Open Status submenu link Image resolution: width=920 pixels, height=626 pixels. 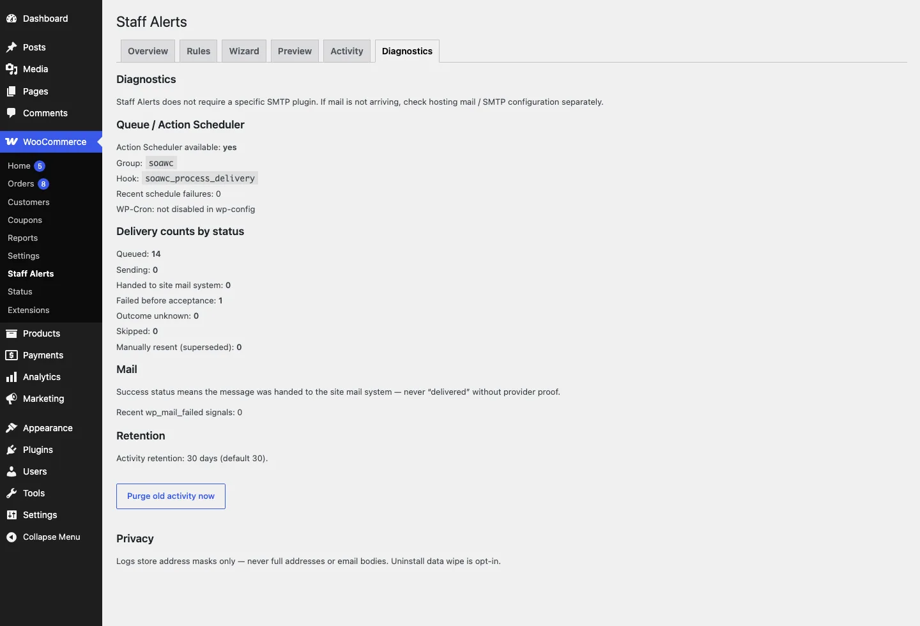[20, 291]
